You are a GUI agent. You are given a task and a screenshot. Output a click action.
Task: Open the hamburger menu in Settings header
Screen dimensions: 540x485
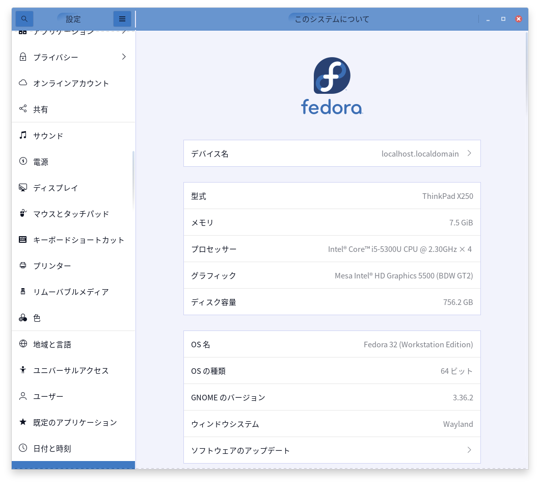click(122, 18)
